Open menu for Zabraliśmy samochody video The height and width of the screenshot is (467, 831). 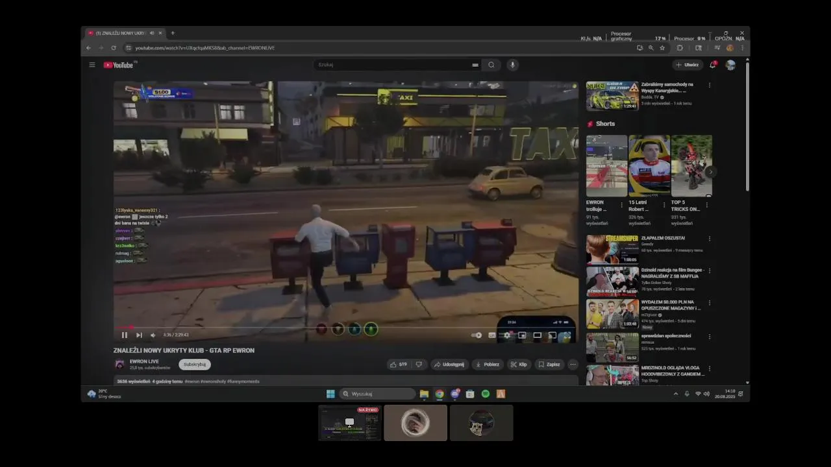710,85
